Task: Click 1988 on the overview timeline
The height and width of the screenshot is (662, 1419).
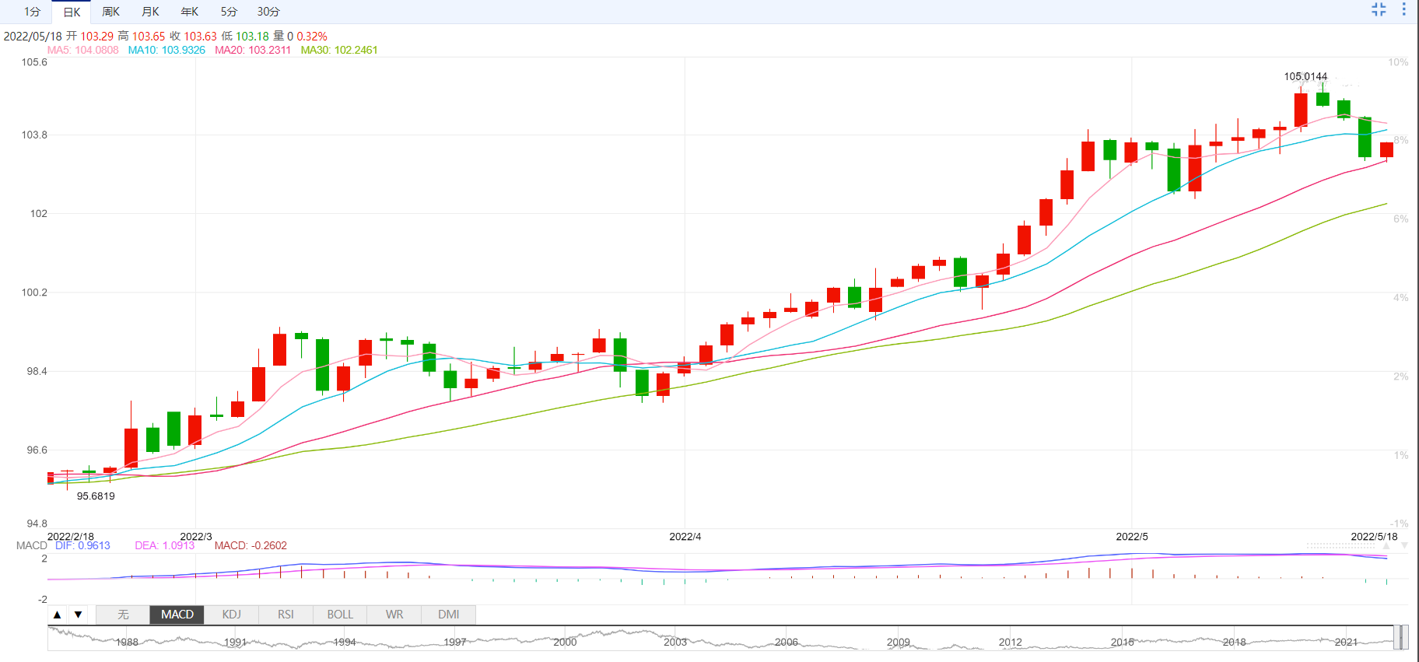Action: [127, 642]
